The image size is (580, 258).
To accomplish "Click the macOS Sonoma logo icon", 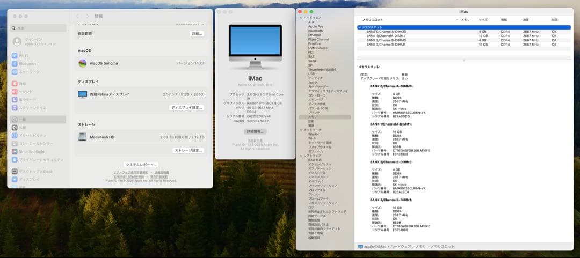I will [x=83, y=63].
